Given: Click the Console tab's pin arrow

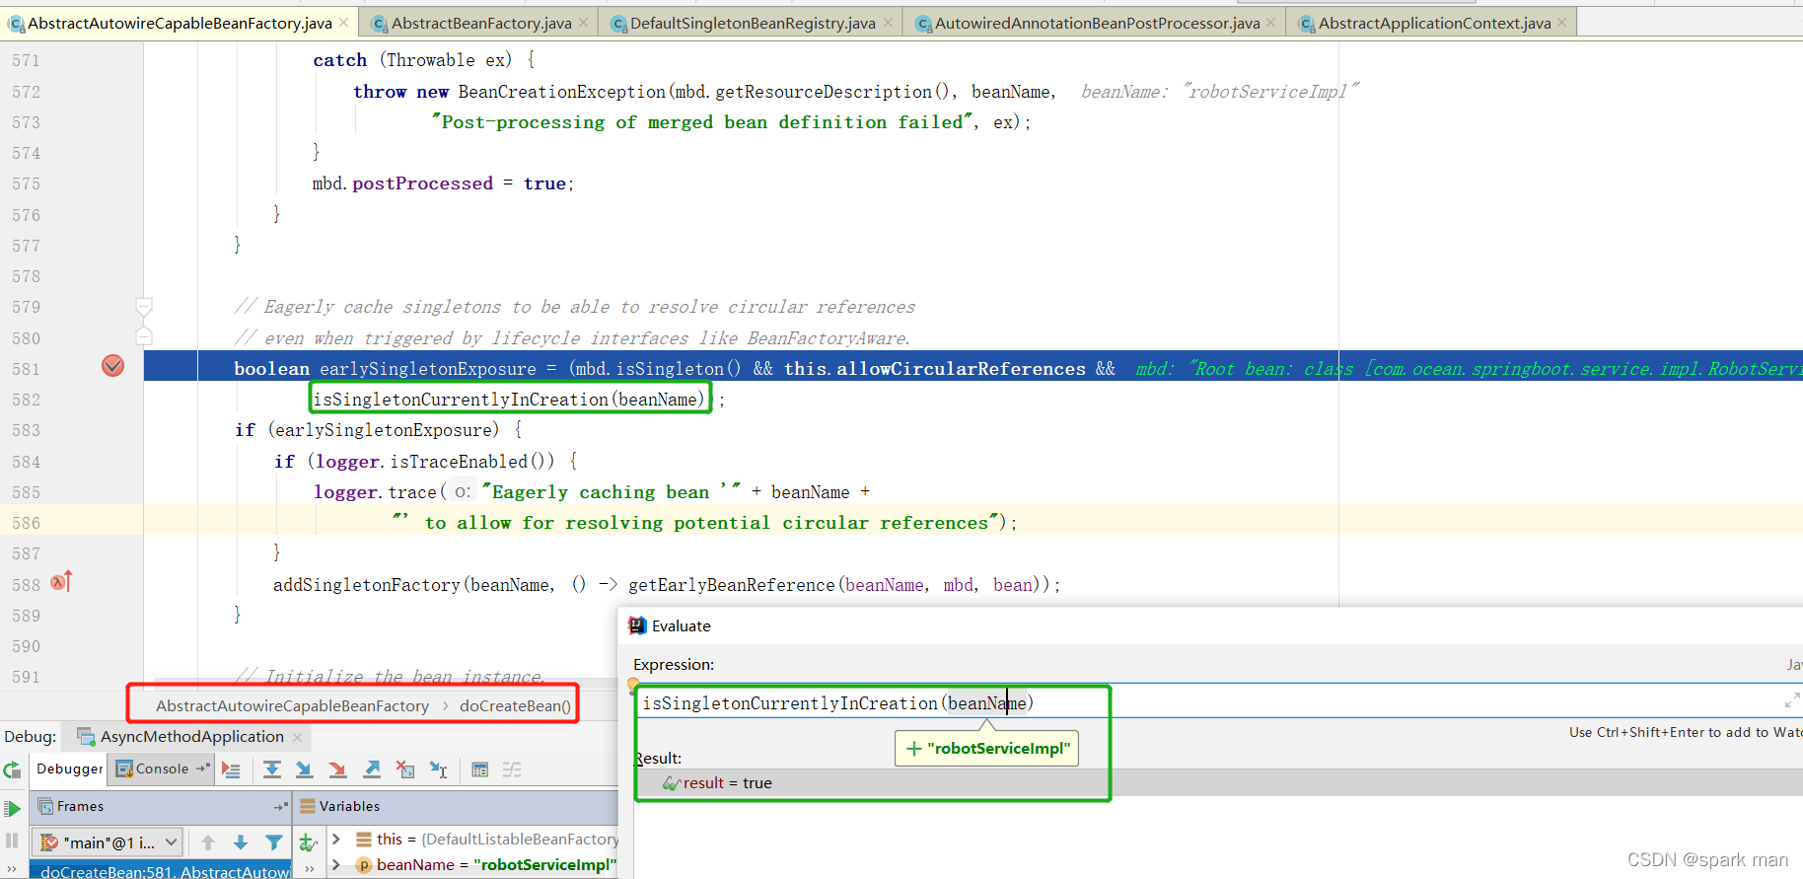Looking at the screenshot, I should (x=203, y=769).
